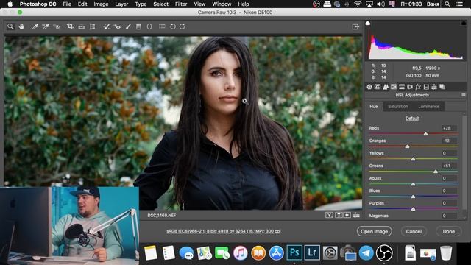Switch to the Luminance tab
471x265 pixels.
(x=428, y=106)
